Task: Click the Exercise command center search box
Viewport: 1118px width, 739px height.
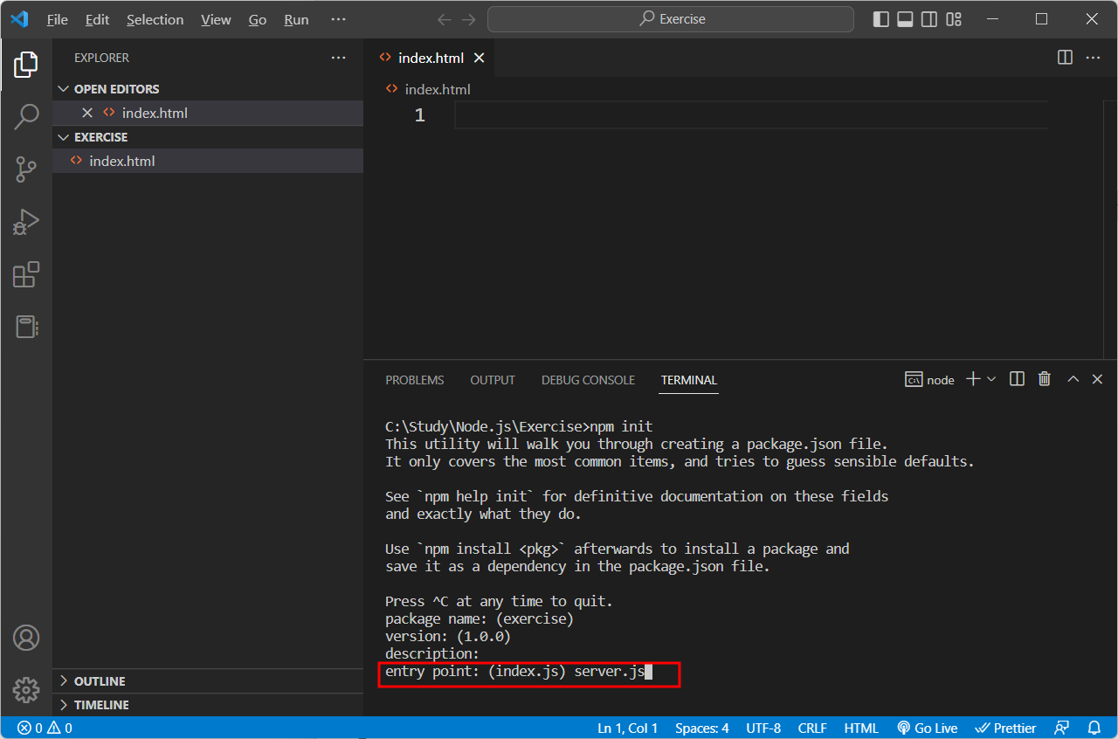Action: 671,19
